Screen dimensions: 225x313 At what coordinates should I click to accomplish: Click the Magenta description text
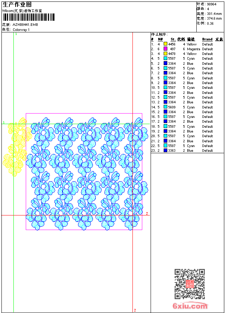click(x=193, y=49)
